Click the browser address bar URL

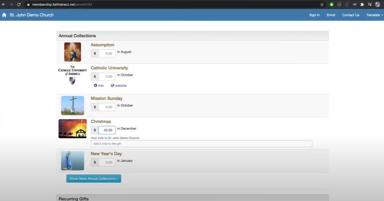click(x=62, y=4)
